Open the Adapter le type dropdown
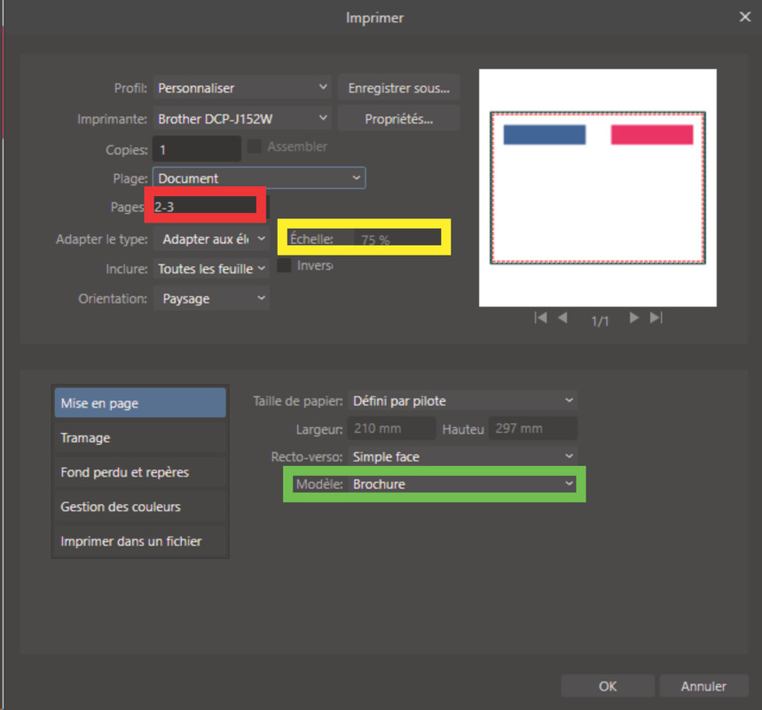Screen dimensions: 762x710 (x=211, y=239)
